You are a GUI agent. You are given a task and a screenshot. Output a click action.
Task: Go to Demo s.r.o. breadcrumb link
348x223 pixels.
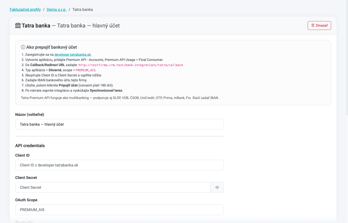click(x=57, y=10)
